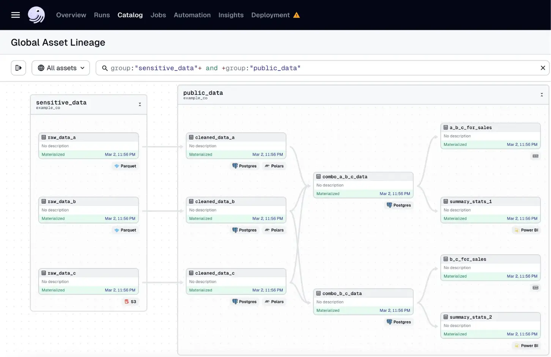Click the CSV tag under b_c_for_sales
This screenshot has height=357, width=551.
pyautogui.click(x=535, y=288)
